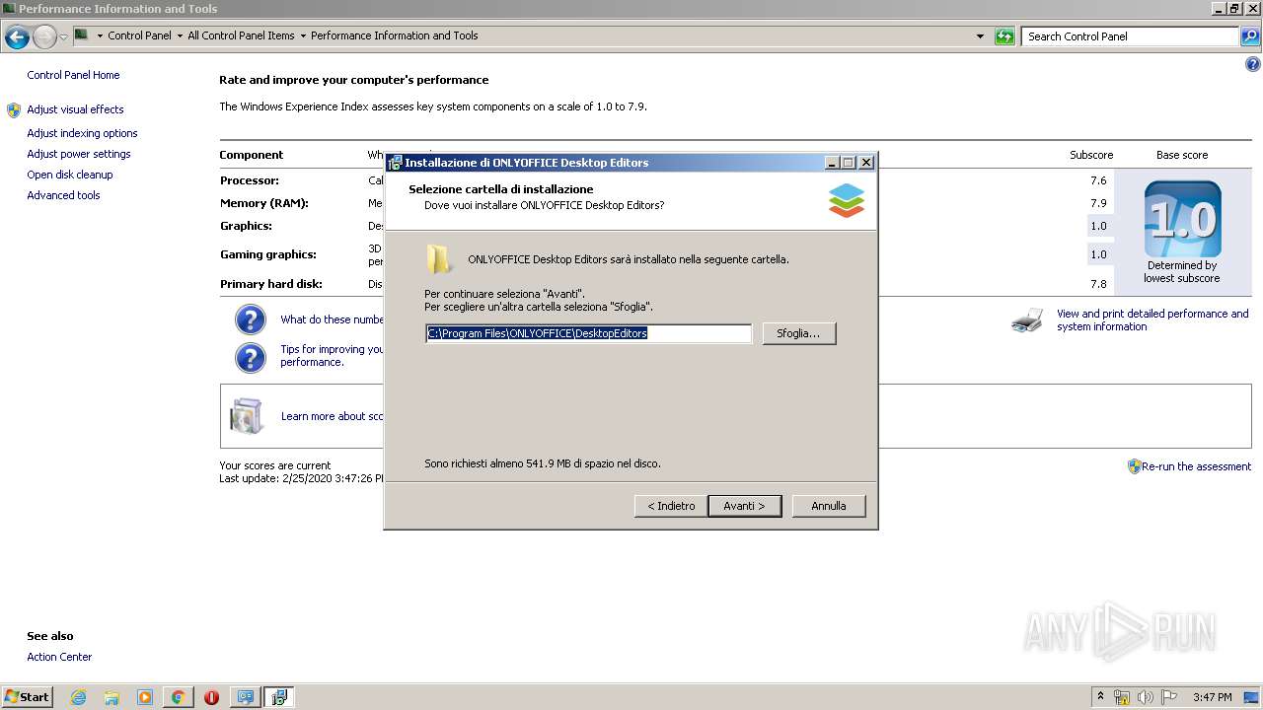Click the 1.0 base score badge
1263x710 pixels.
1182,219
